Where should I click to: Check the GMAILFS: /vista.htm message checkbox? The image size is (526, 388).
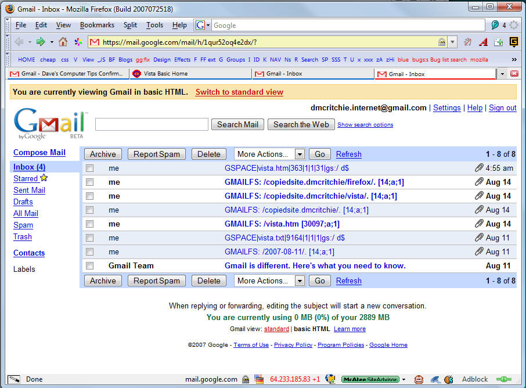point(89,224)
